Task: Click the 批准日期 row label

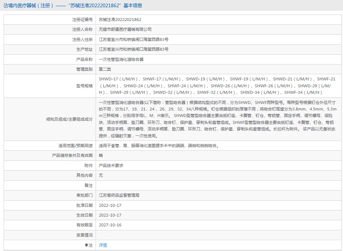Action: (84, 205)
